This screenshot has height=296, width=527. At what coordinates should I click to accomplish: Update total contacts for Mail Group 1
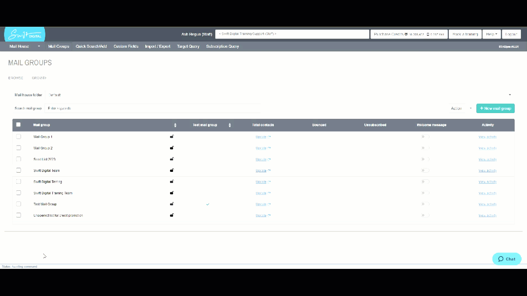263,136
